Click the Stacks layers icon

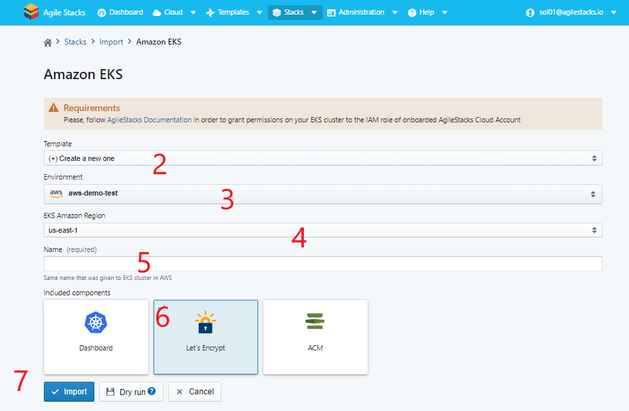(277, 13)
